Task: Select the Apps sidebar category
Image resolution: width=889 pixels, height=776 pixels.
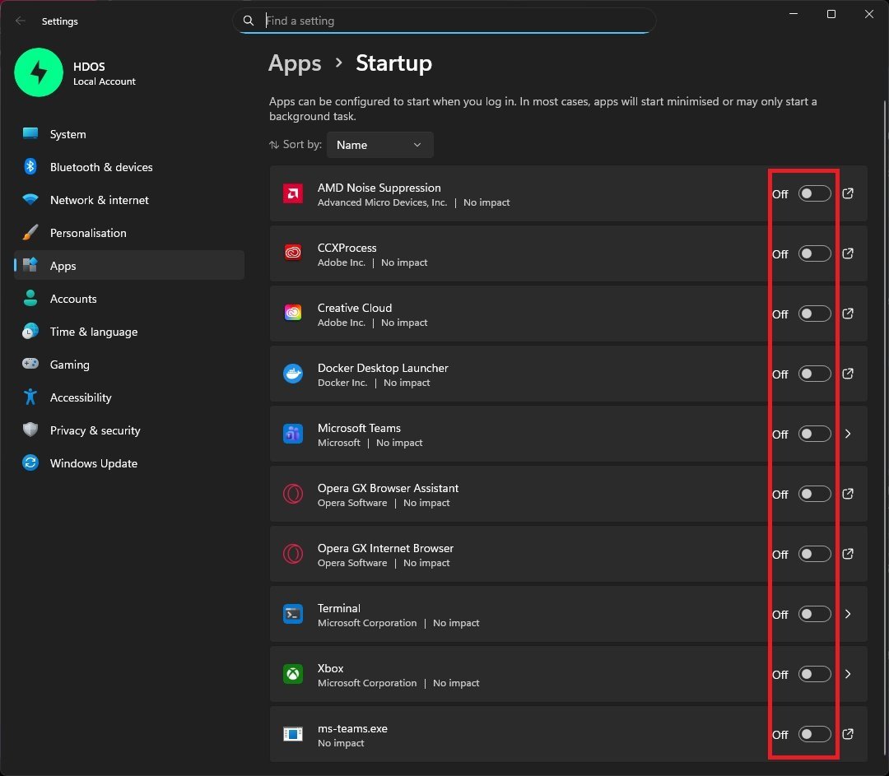Action: pyautogui.click(x=129, y=266)
